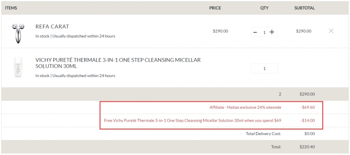Increase ReFa Carat quantity with plus button
Screen dimensions: 350x155
click(x=271, y=32)
